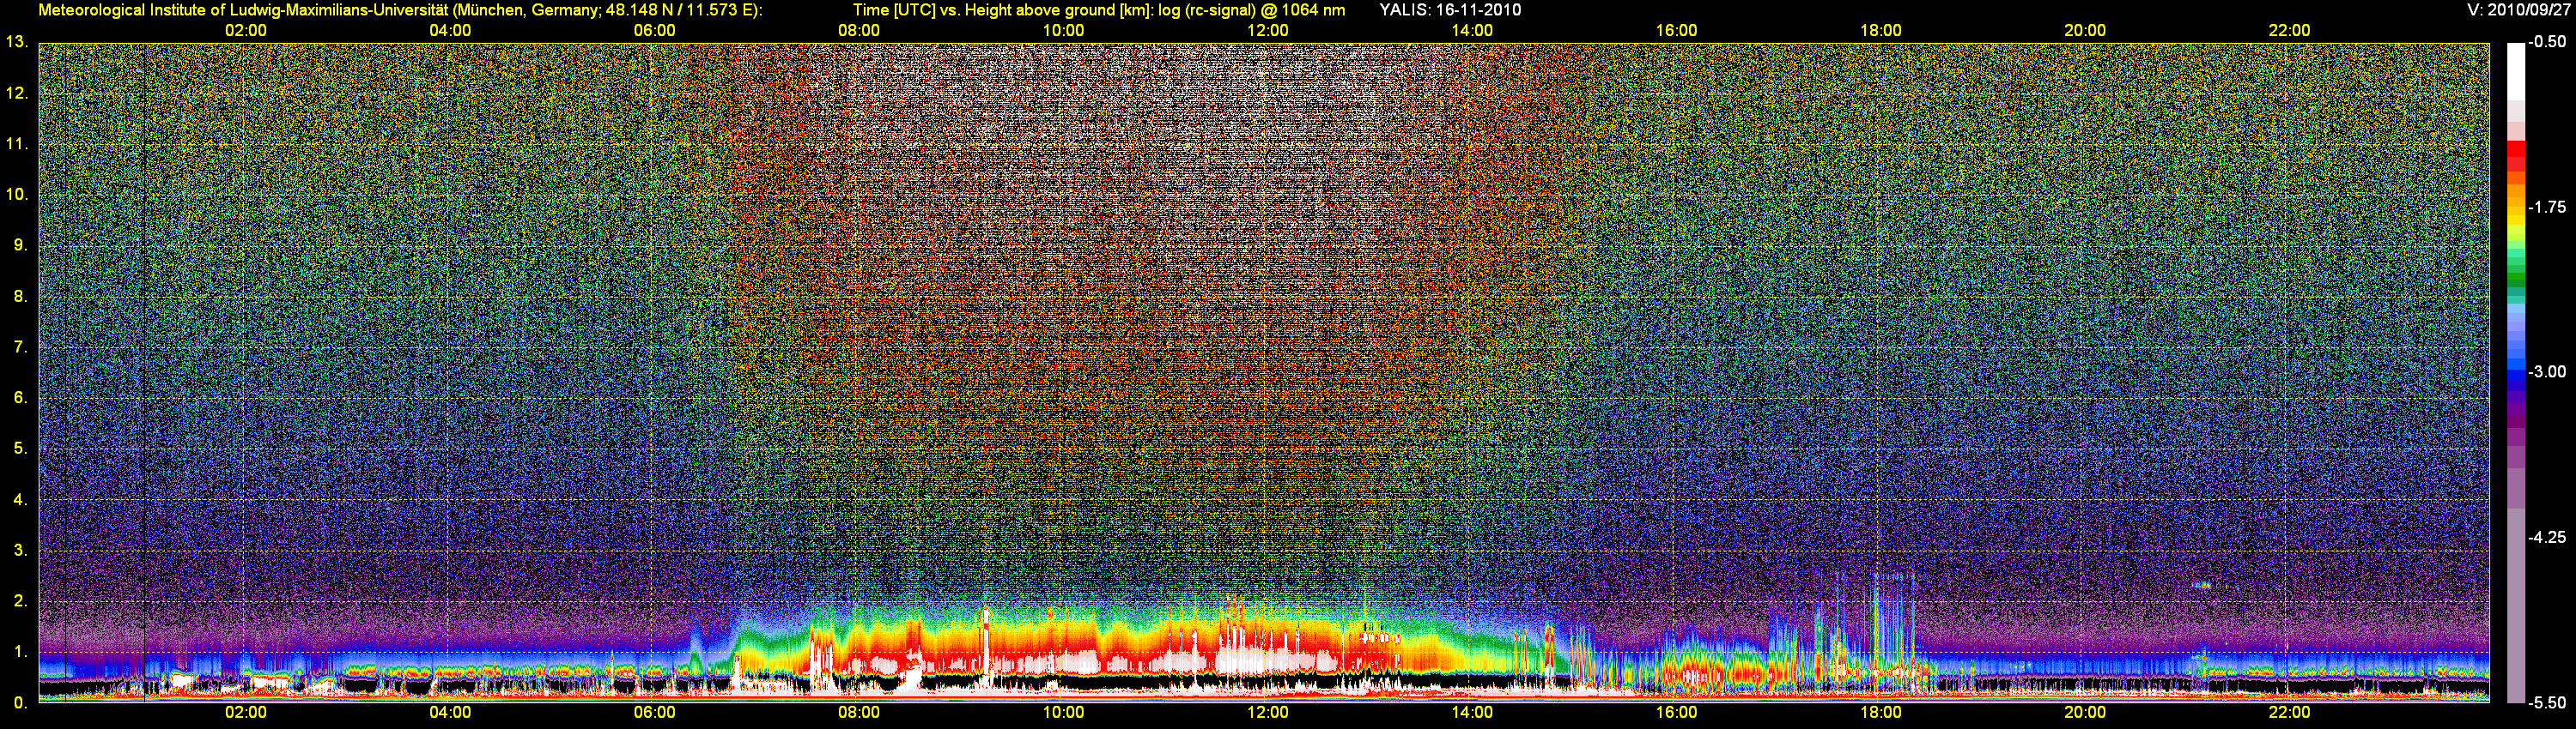Select the 10:00 label on the top time axis
The width and height of the screenshot is (2576, 729).
click(1063, 31)
